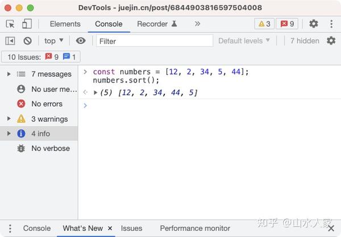Expand the logged array result (5)
The image size is (341, 237).
pyautogui.click(x=95, y=93)
